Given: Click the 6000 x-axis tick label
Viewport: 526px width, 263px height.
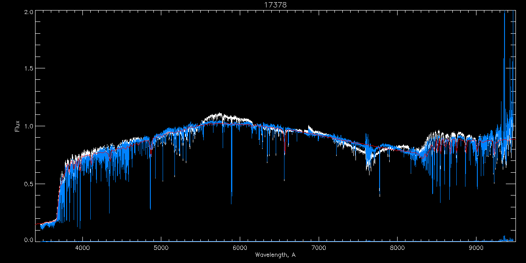Looking at the screenshot, I should tap(240, 248).
